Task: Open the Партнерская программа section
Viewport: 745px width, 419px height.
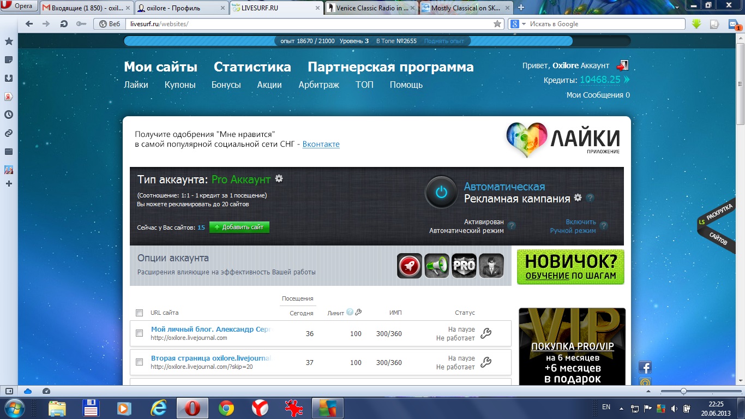Action: point(390,67)
